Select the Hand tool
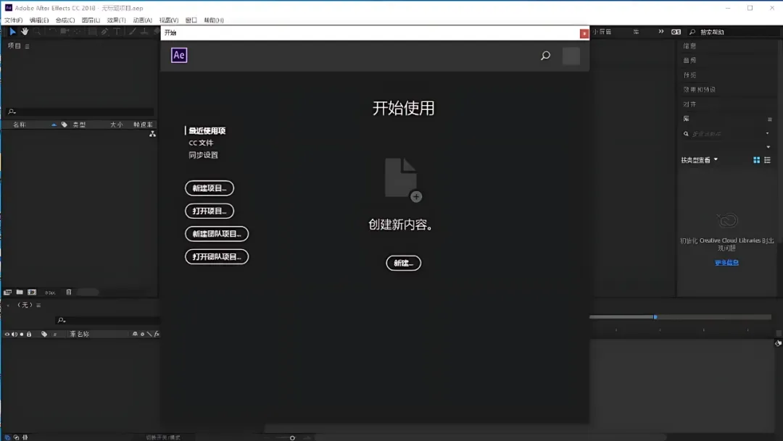The height and width of the screenshot is (441, 783). tap(25, 31)
